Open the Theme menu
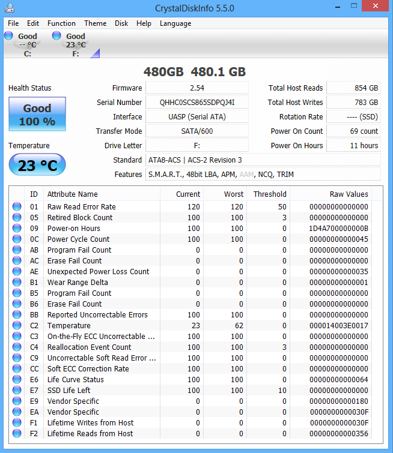The height and width of the screenshot is (453, 393). coord(95,23)
